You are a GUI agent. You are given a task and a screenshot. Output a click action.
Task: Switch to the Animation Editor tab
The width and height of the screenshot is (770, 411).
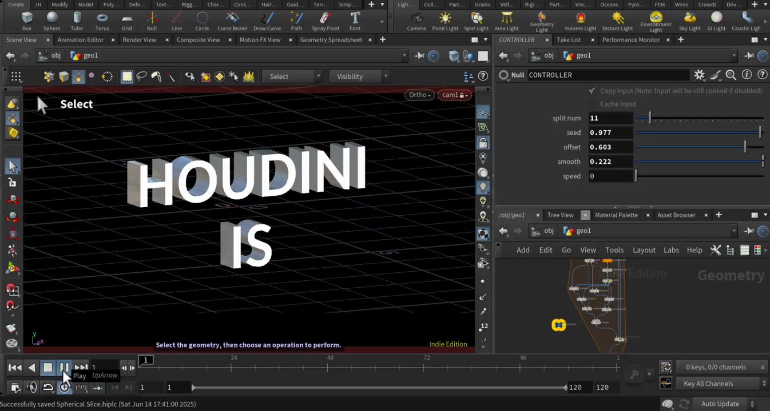click(81, 40)
